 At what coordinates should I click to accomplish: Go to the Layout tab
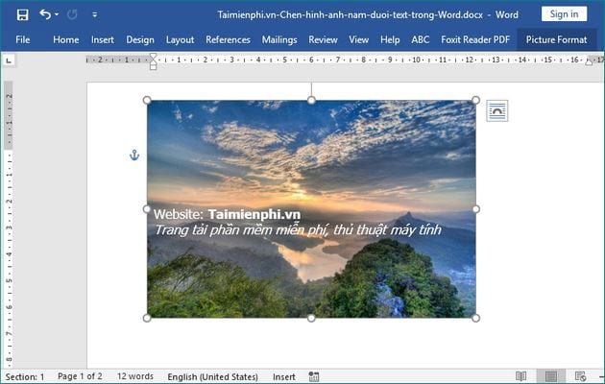click(180, 39)
